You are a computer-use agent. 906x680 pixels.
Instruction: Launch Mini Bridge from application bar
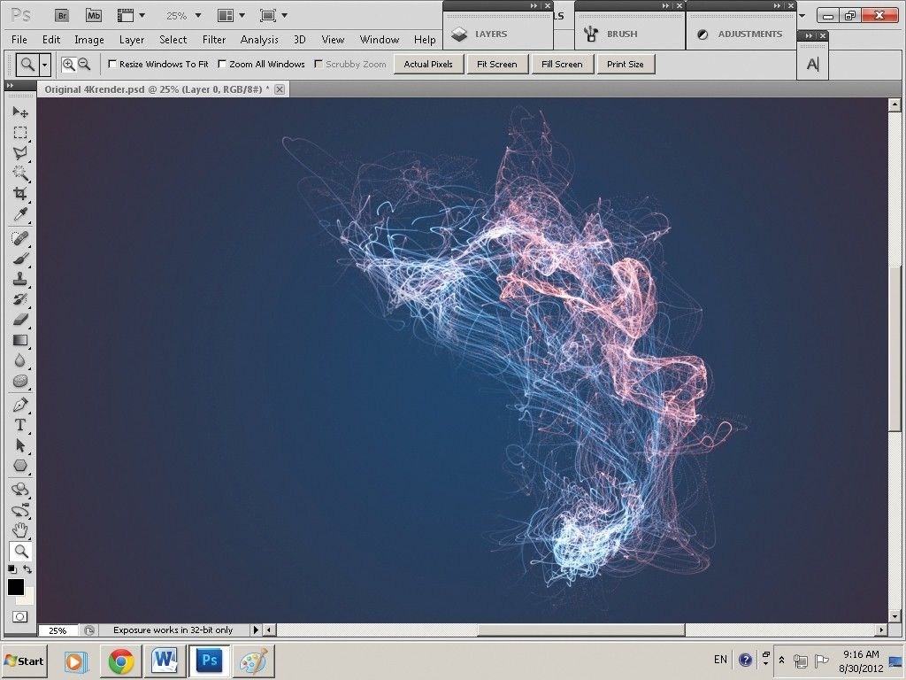[x=94, y=16]
